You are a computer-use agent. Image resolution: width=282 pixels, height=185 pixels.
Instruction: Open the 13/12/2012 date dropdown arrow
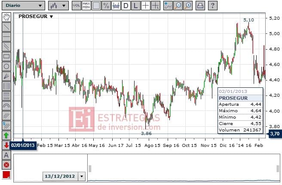tap(82, 176)
